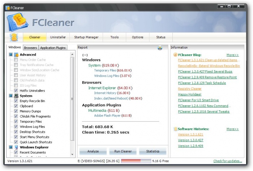Click the tree list scrollbar thumb
The width and height of the screenshot is (253, 171).
click(72, 99)
